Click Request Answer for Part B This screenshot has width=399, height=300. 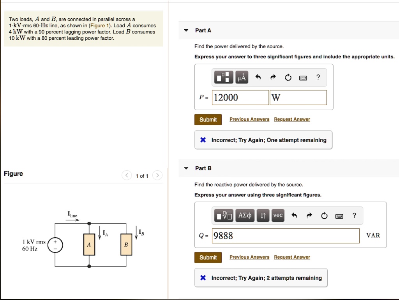click(292, 257)
